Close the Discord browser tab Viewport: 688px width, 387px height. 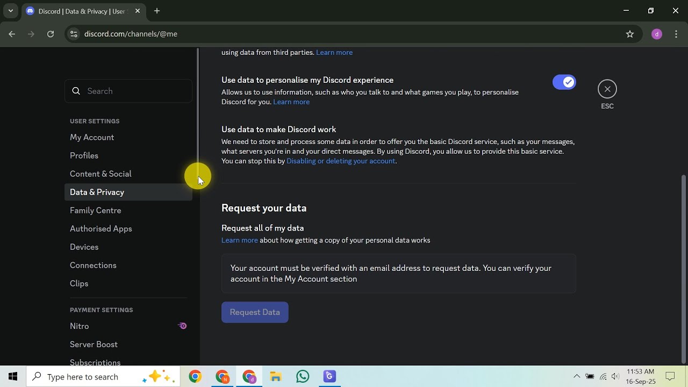tap(137, 11)
